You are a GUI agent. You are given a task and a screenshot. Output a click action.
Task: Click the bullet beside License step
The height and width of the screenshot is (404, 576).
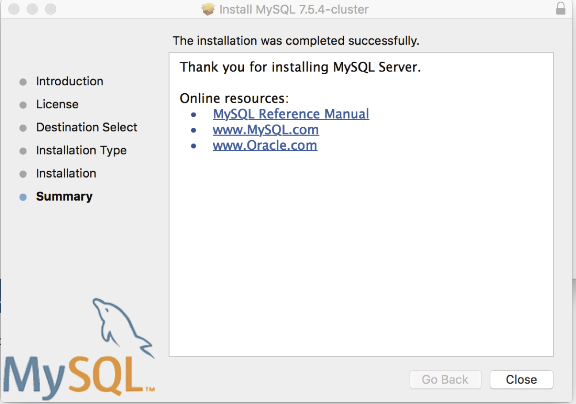[x=23, y=104]
